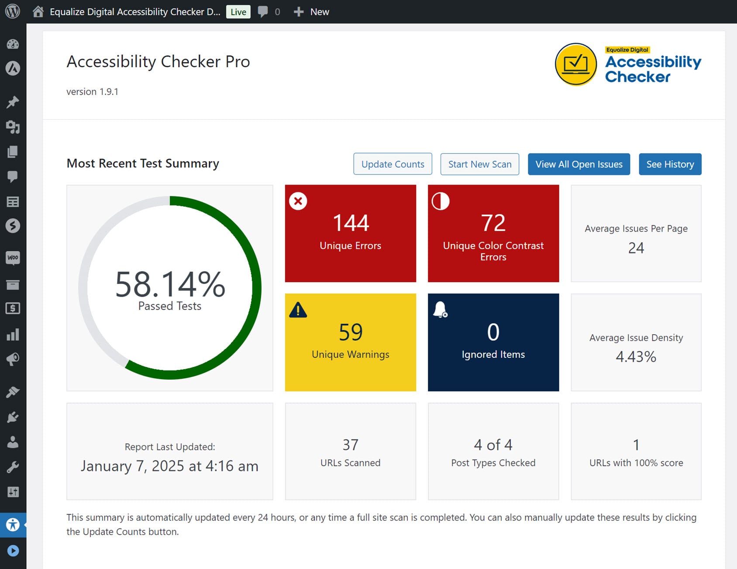Open the site name link in admin bar
This screenshot has height=569, width=737.
[135, 12]
